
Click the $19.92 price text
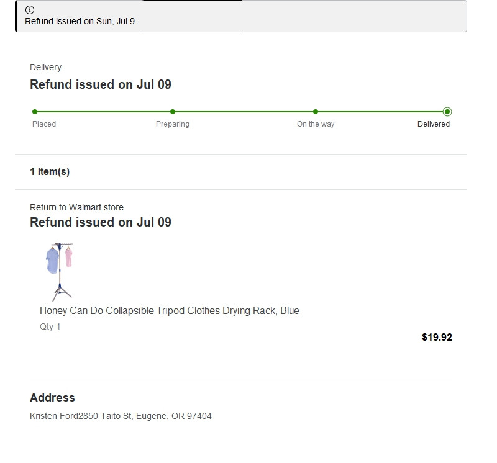(x=437, y=337)
